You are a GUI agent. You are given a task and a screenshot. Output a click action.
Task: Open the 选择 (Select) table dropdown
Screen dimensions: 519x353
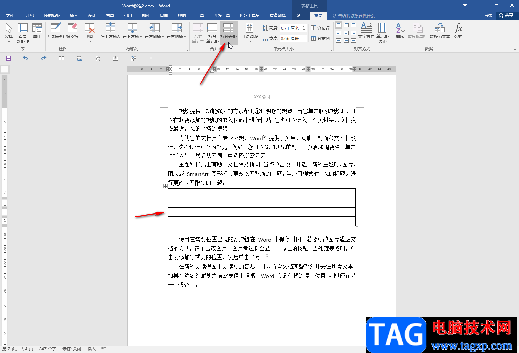coord(8,33)
